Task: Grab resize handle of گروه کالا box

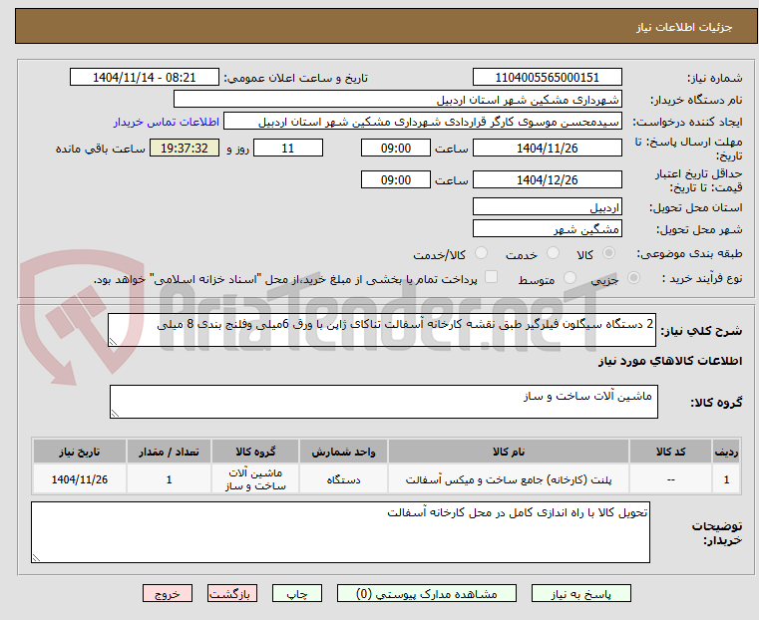Action: [116, 413]
